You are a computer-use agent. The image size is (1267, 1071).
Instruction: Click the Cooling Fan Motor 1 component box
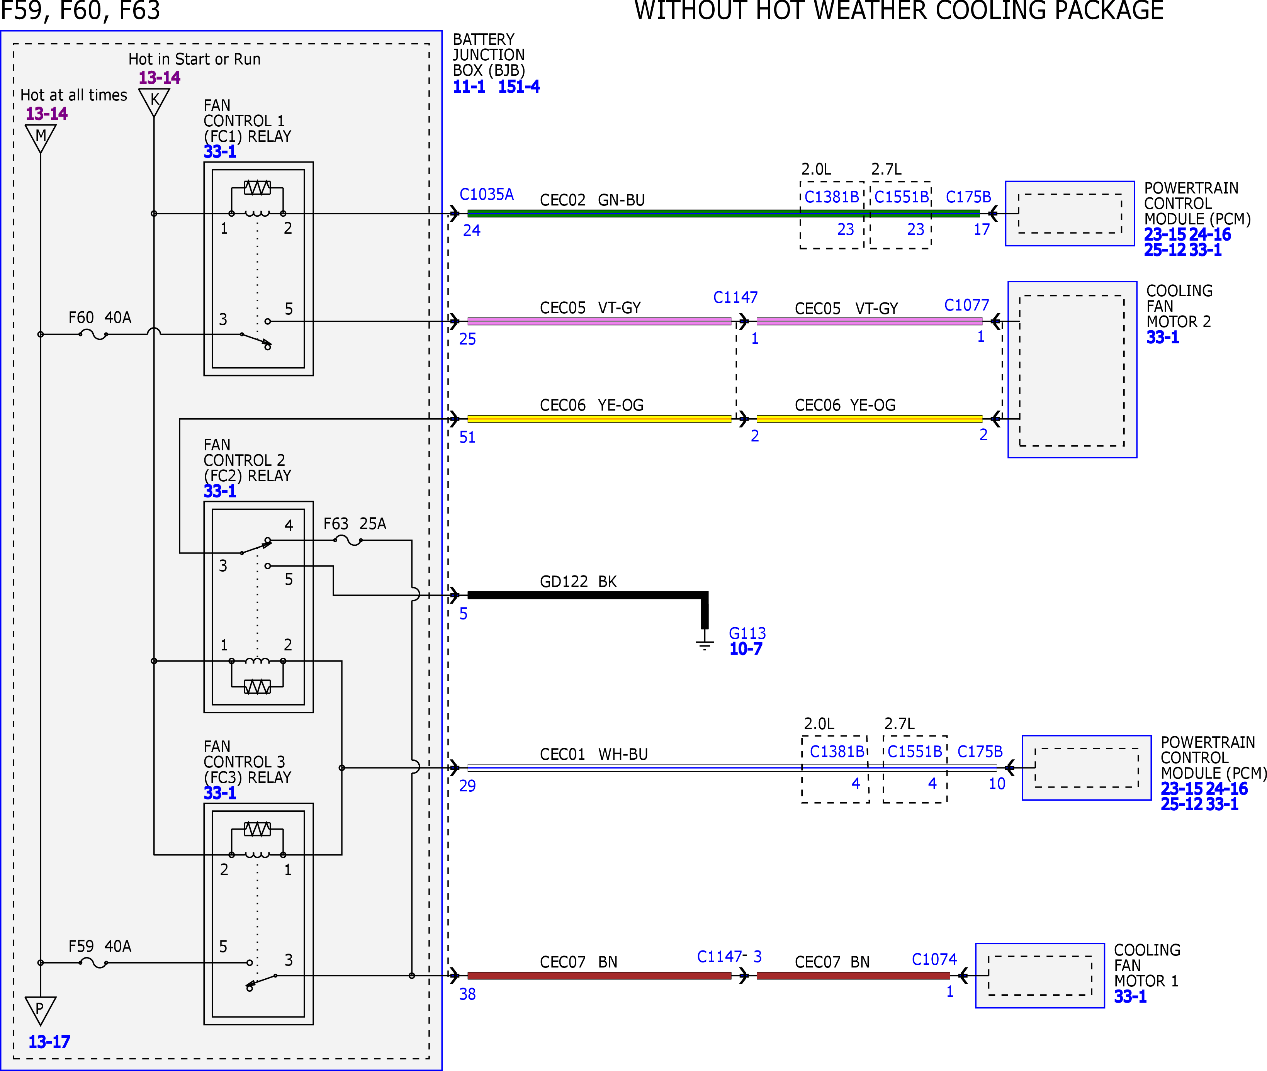click(1040, 976)
